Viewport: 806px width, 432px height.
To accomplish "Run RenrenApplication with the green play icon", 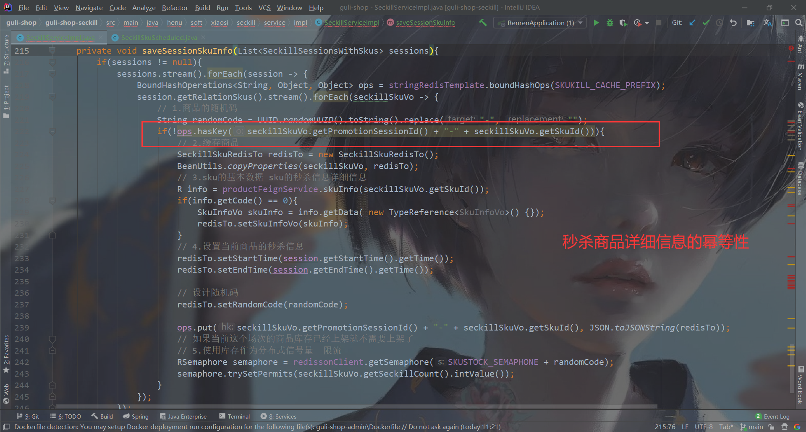I will click(x=596, y=23).
